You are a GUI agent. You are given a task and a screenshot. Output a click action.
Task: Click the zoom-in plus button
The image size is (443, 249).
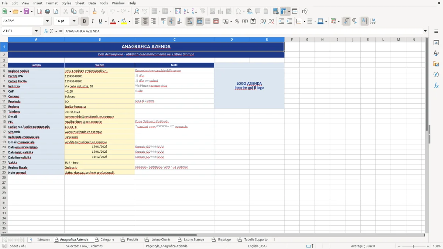[x=428, y=246]
